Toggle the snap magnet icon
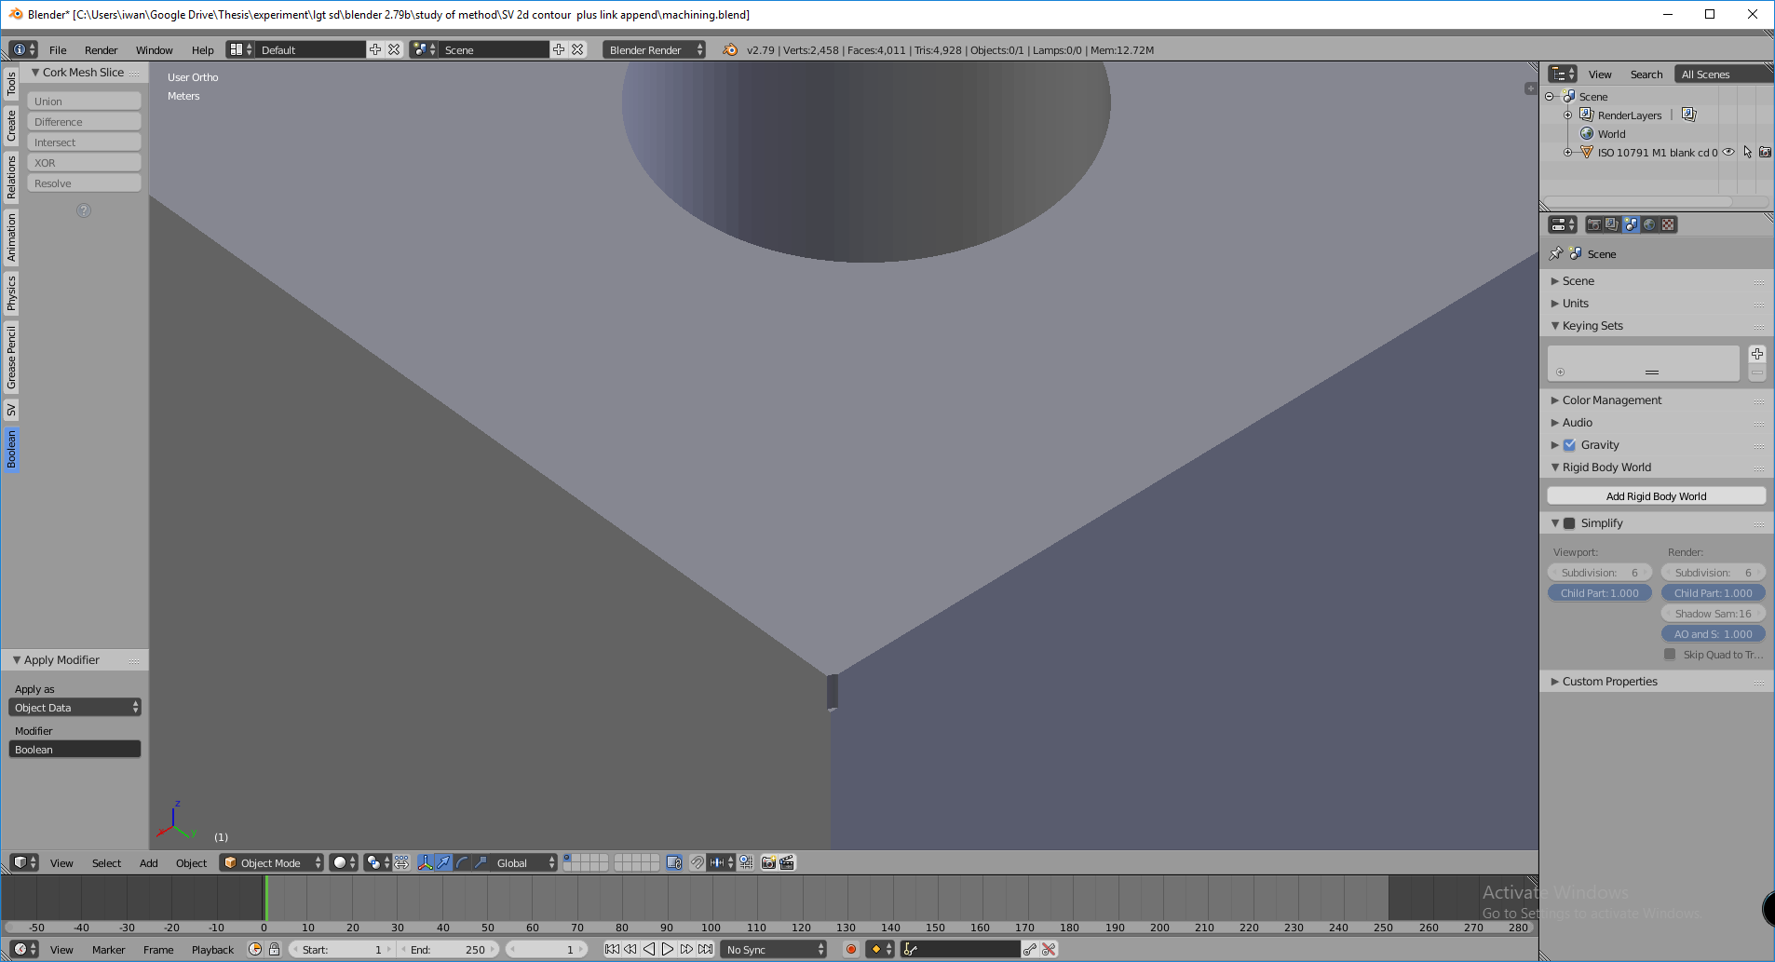The height and width of the screenshot is (962, 1775). tap(697, 862)
